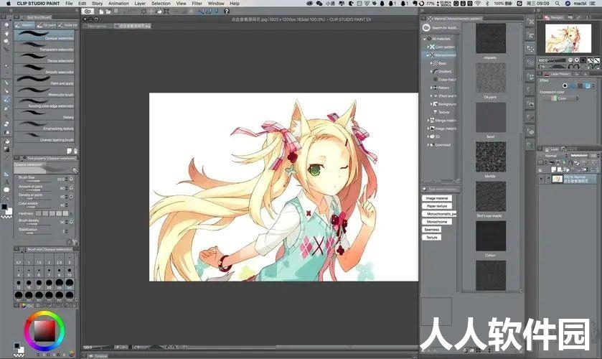Switch to the Oil paint sub tool tab
The image size is (602, 359).
coord(47,25)
